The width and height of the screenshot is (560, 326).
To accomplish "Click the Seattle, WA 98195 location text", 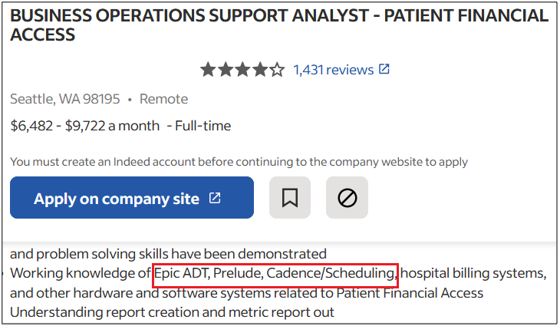I will (65, 99).
